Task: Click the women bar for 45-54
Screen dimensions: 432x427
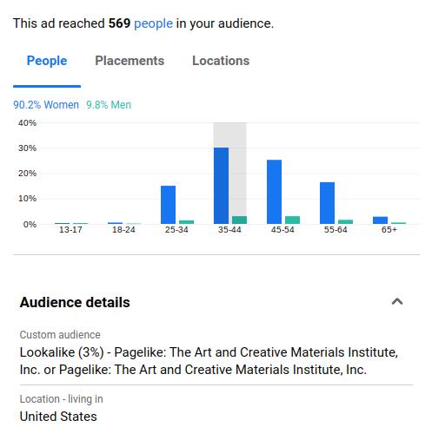Action: [x=274, y=192]
